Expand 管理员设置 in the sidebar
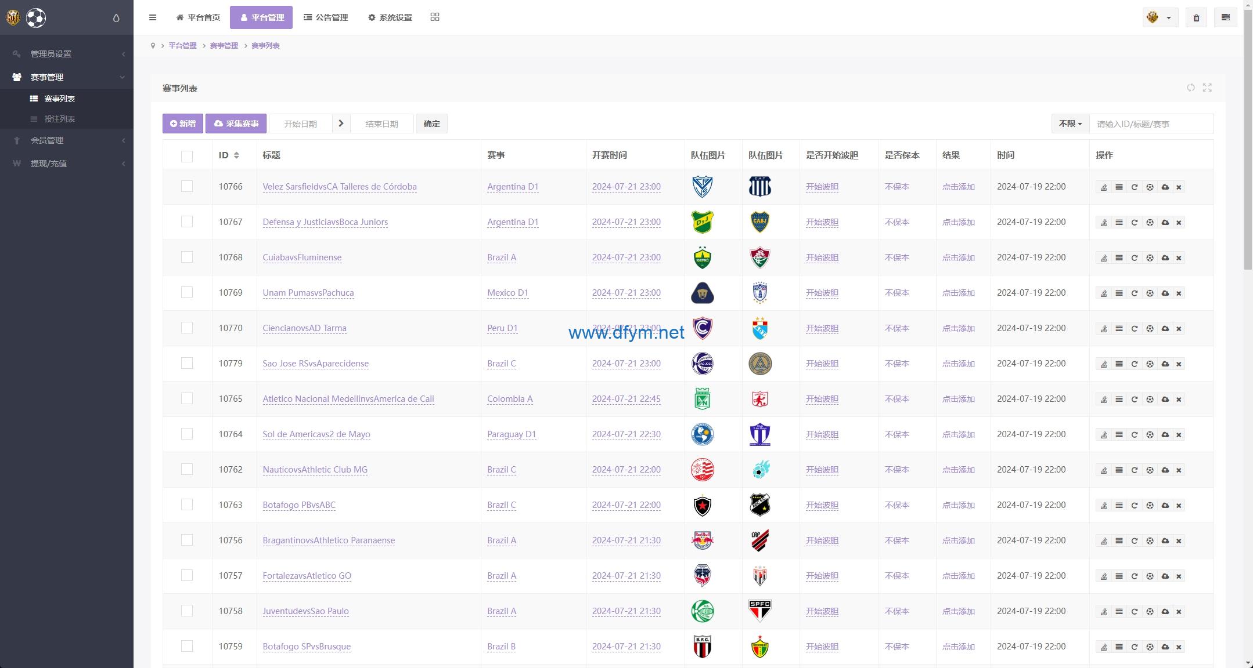 [67, 54]
